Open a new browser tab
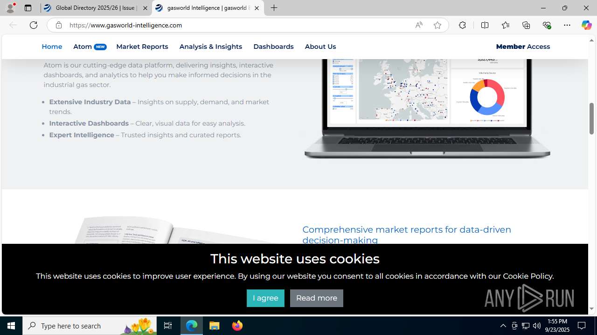Viewport: 597px width, 335px height. pos(274,8)
